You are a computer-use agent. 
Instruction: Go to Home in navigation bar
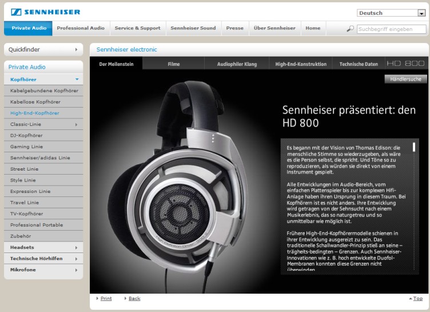point(313,28)
